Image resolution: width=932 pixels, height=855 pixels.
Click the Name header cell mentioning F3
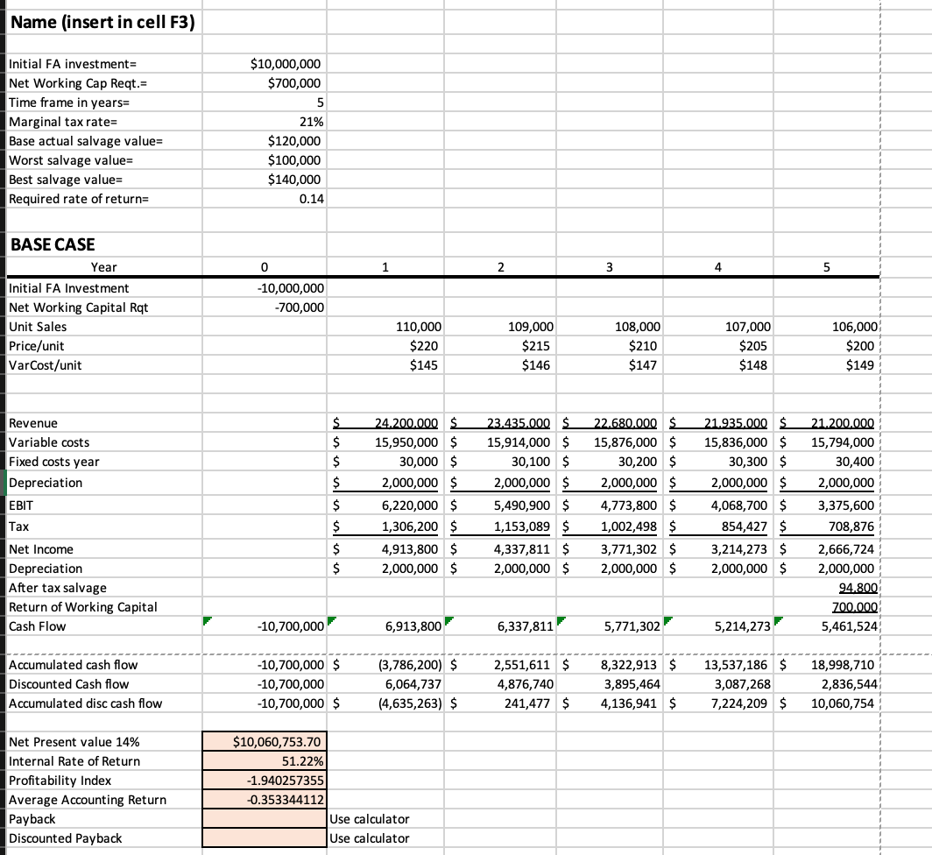tap(102, 22)
